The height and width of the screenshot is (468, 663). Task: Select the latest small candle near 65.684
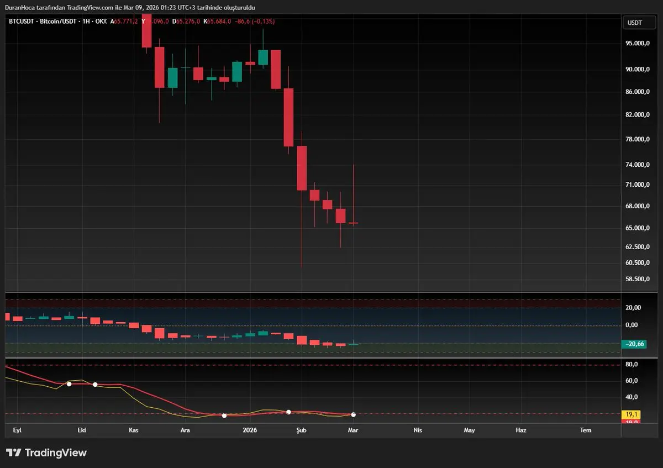353,223
